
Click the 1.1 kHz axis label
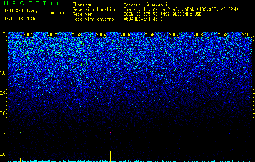tap(3, 53)
